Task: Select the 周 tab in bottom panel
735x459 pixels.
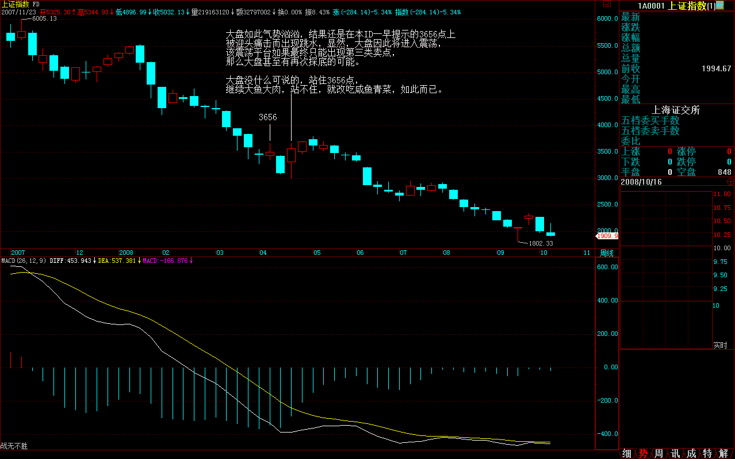Action: click(659, 453)
